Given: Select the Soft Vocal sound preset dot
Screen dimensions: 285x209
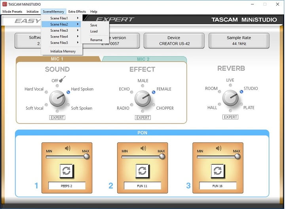Looking at the screenshot, I should [46, 104].
